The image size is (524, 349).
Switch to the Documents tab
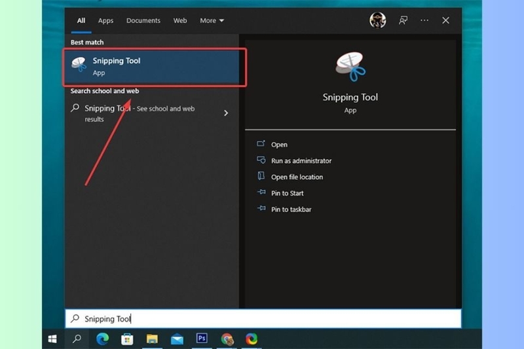coord(143,21)
